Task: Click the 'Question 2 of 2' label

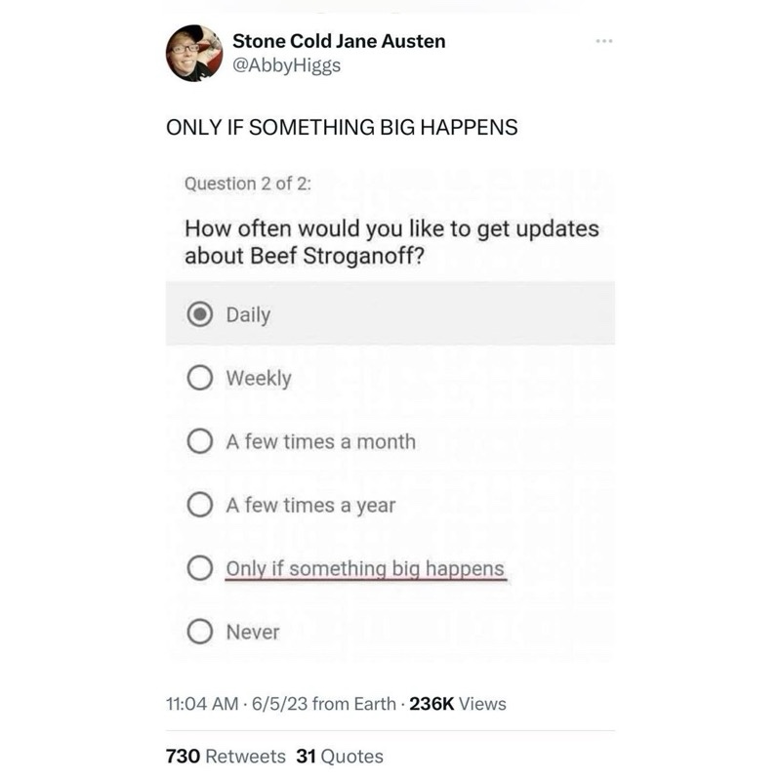Action: [x=248, y=184]
